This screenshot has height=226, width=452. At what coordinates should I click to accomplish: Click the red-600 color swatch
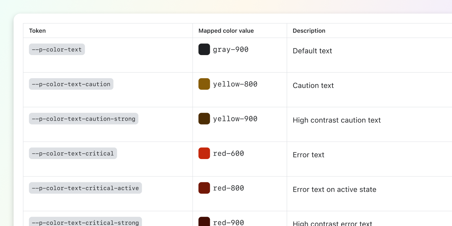point(204,153)
